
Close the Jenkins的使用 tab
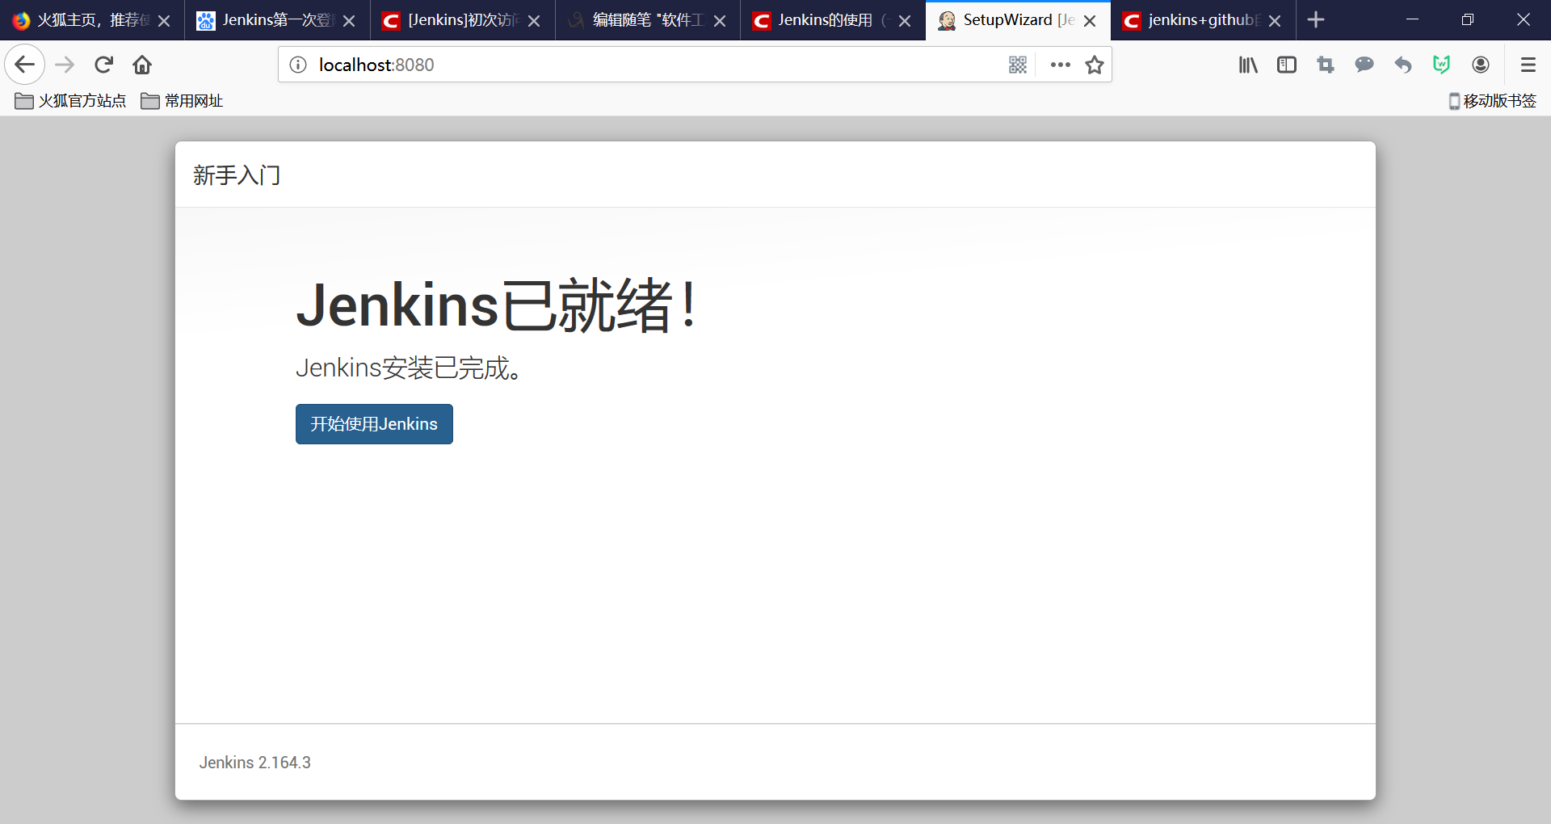[905, 21]
